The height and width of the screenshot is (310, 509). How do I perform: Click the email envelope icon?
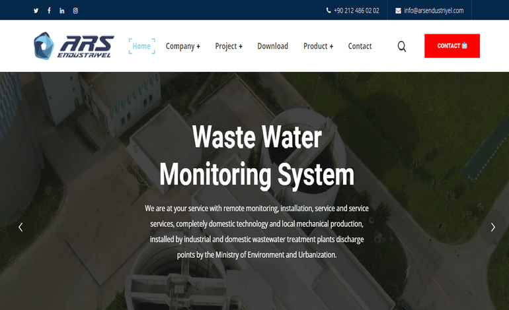(399, 11)
